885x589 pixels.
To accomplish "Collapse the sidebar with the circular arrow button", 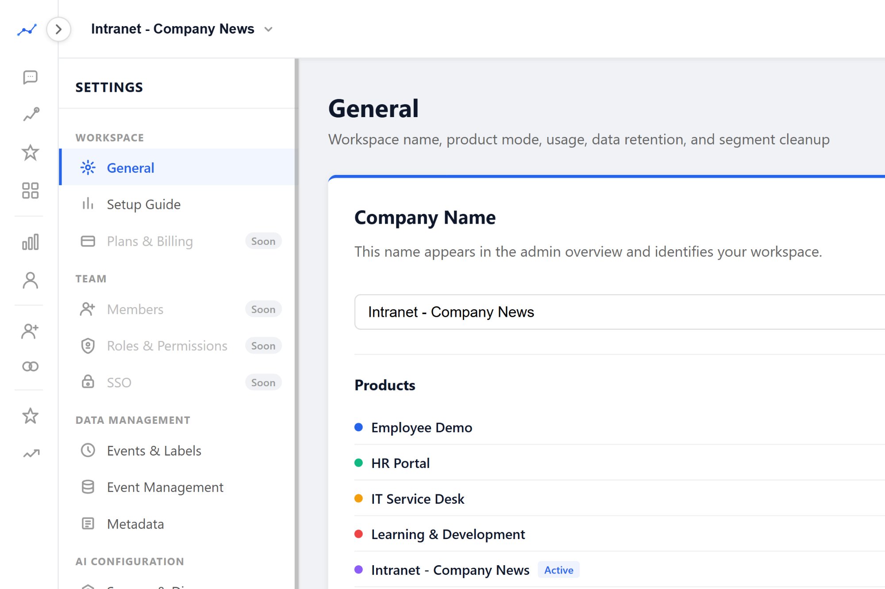I will 59,29.
